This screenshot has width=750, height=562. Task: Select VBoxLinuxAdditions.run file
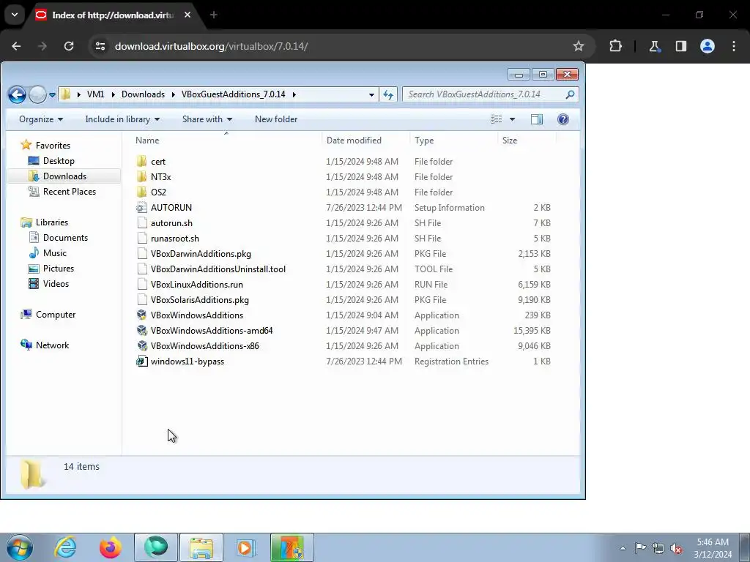point(197,285)
